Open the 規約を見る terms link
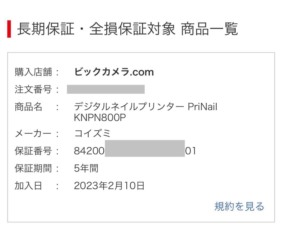 pos(239,207)
